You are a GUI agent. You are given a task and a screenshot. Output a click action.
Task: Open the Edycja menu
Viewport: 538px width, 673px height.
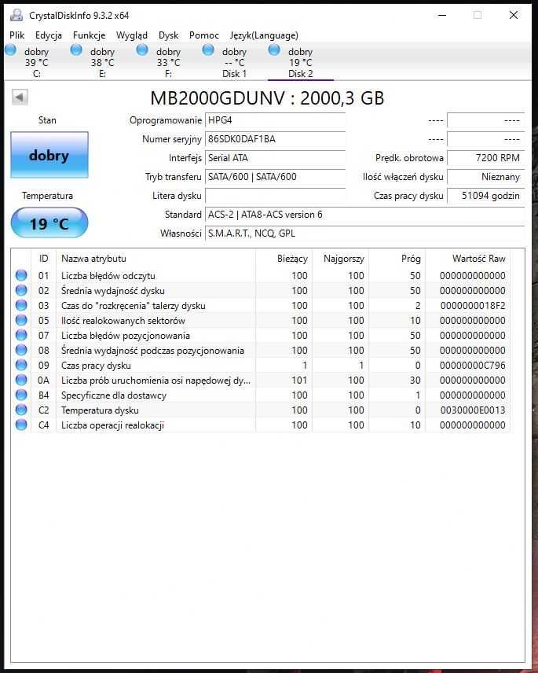tap(49, 35)
